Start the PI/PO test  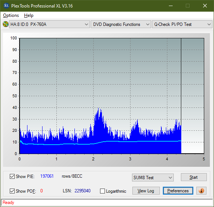click(x=194, y=177)
